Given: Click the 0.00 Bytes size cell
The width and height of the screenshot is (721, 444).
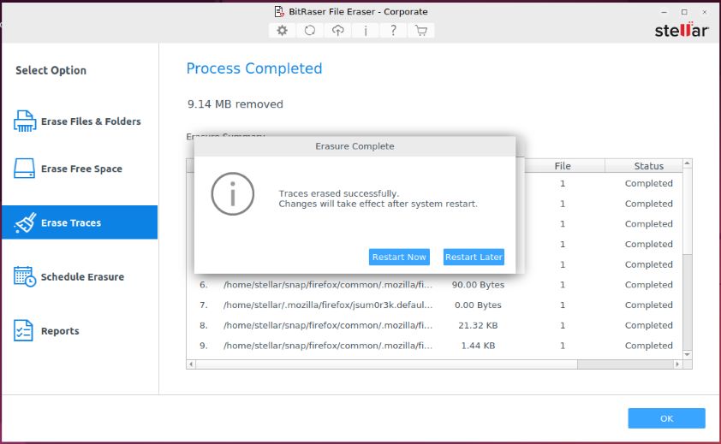Looking at the screenshot, I should click(x=478, y=305).
